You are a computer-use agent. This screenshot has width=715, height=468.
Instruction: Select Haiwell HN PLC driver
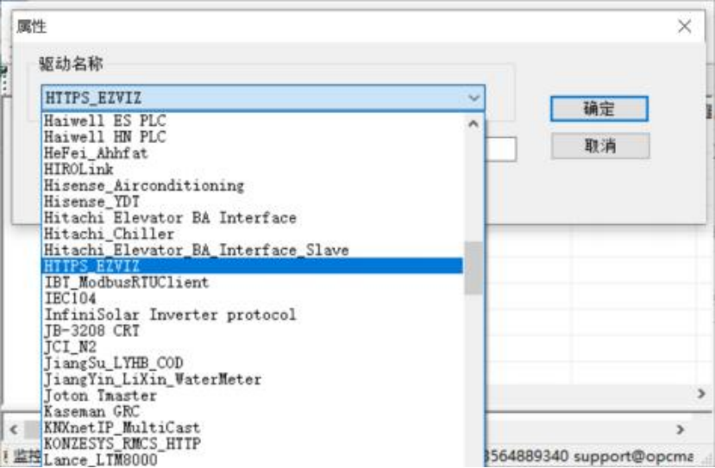tap(252, 137)
